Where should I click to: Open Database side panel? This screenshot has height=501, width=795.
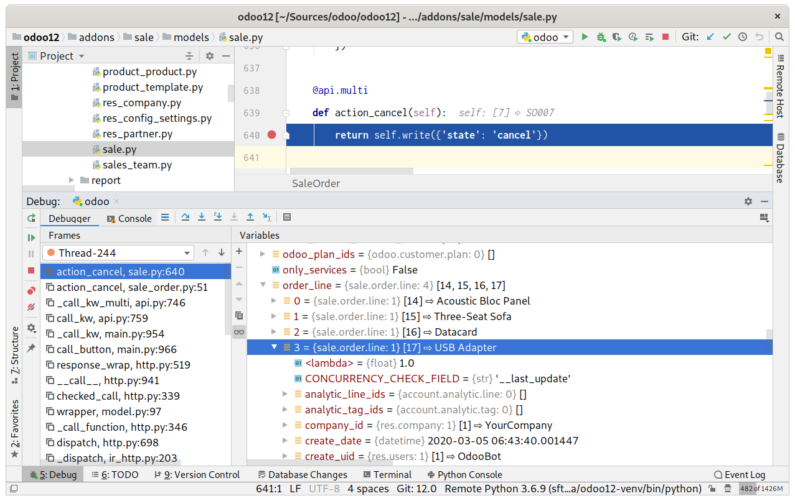(780, 159)
